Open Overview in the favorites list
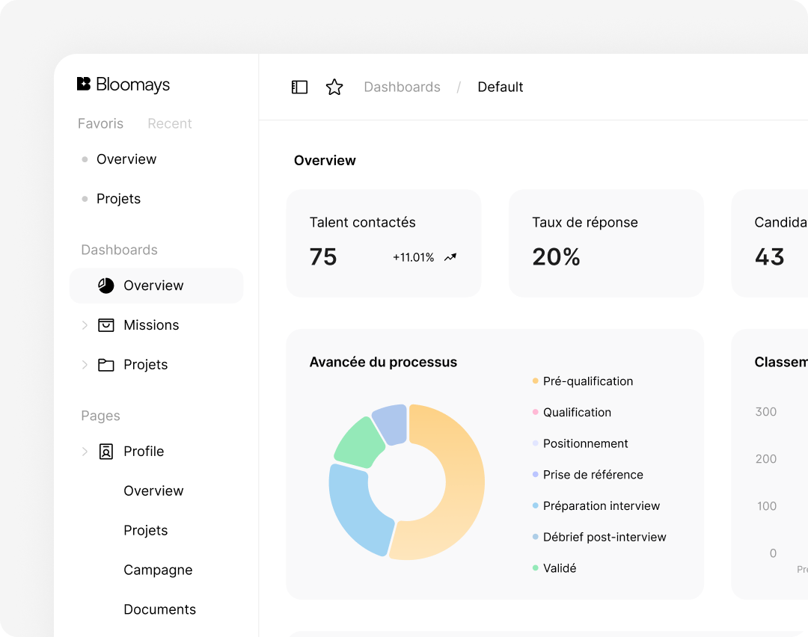This screenshot has width=808, height=637. coord(126,159)
